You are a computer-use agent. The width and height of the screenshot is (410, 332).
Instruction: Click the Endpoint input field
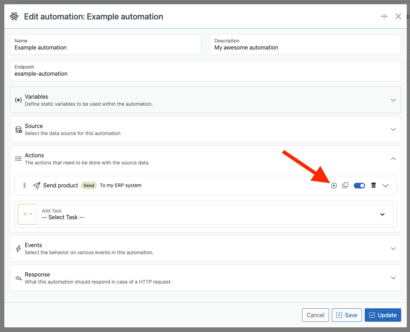(x=205, y=71)
